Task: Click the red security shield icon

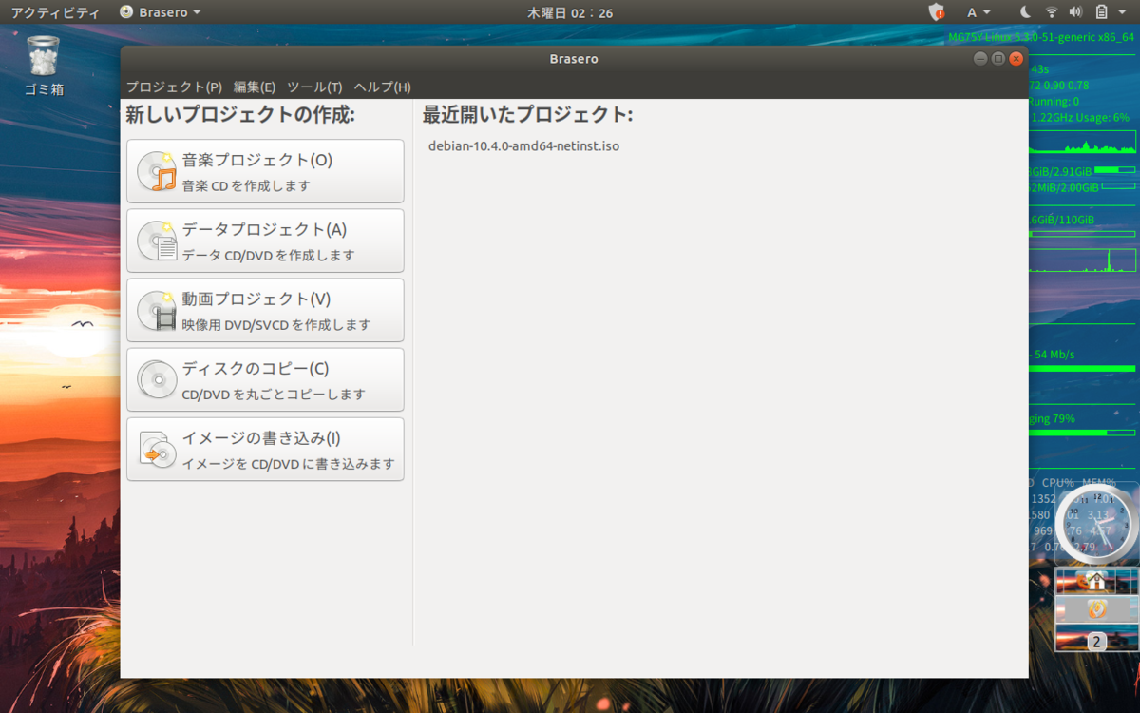Action: [936, 12]
